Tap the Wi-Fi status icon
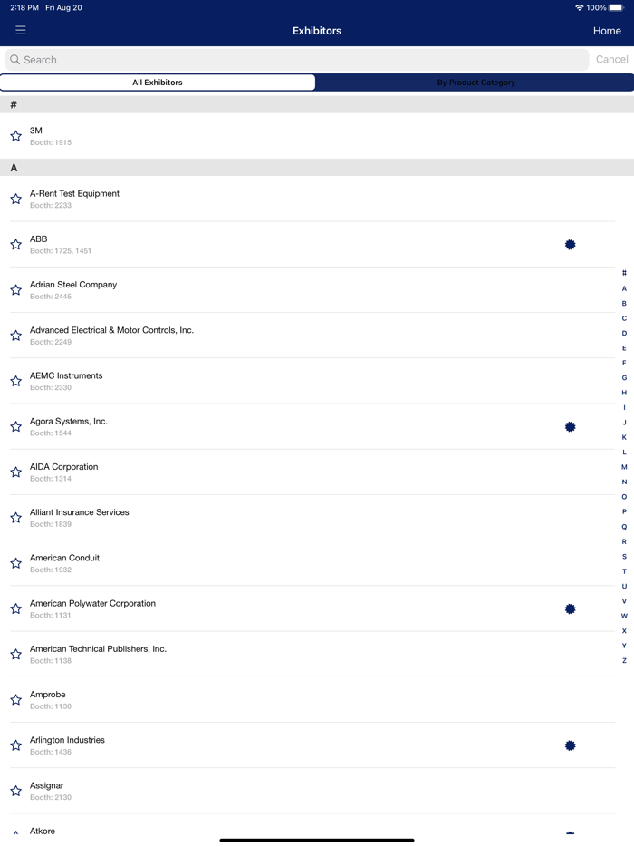This screenshot has width=634, height=847. pyautogui.click(x=579, y=7)
